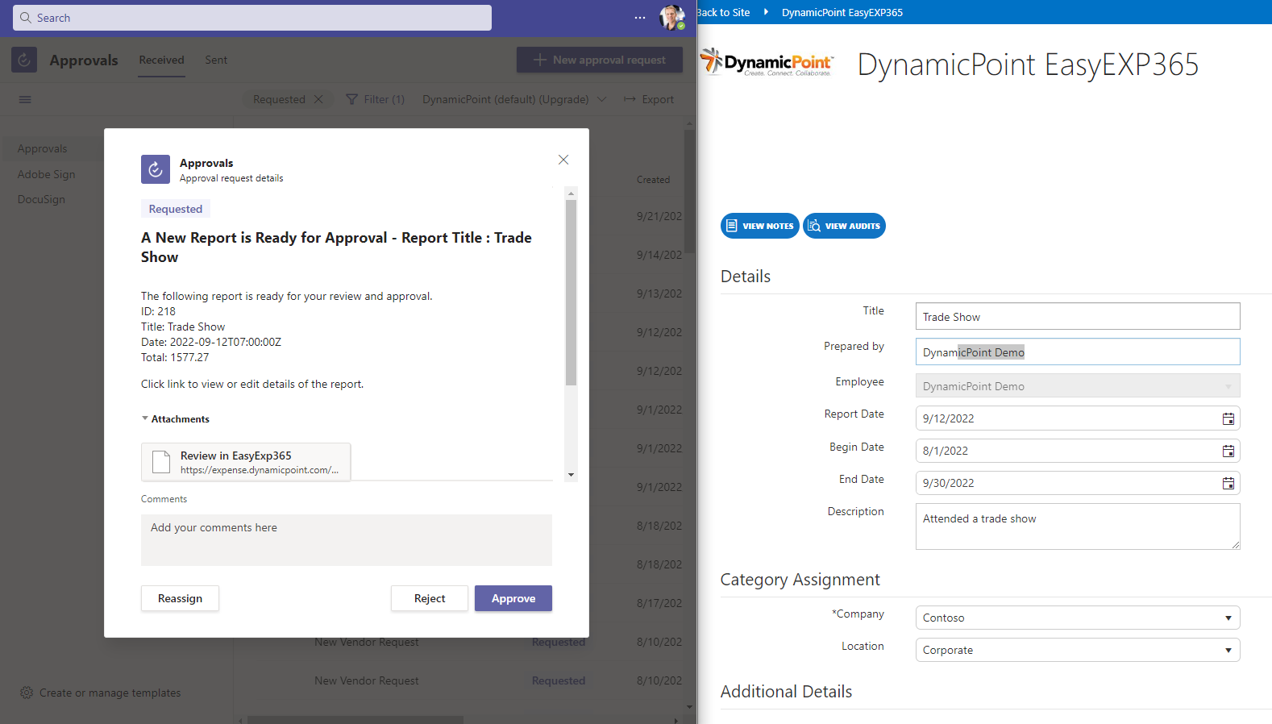The image size is (1272, 724).
Task: Click the Export arrow icon
Action: point(630,99)
